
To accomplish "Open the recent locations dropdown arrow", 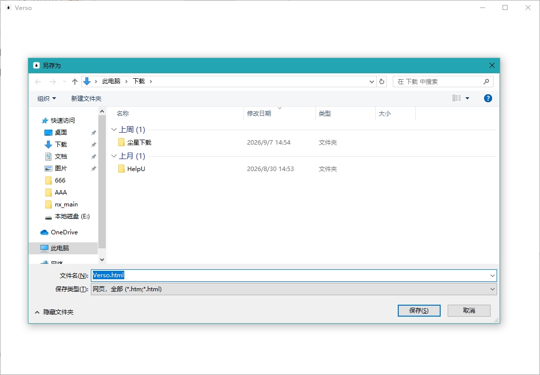I will pyautogui.click(x=64, y=82).
